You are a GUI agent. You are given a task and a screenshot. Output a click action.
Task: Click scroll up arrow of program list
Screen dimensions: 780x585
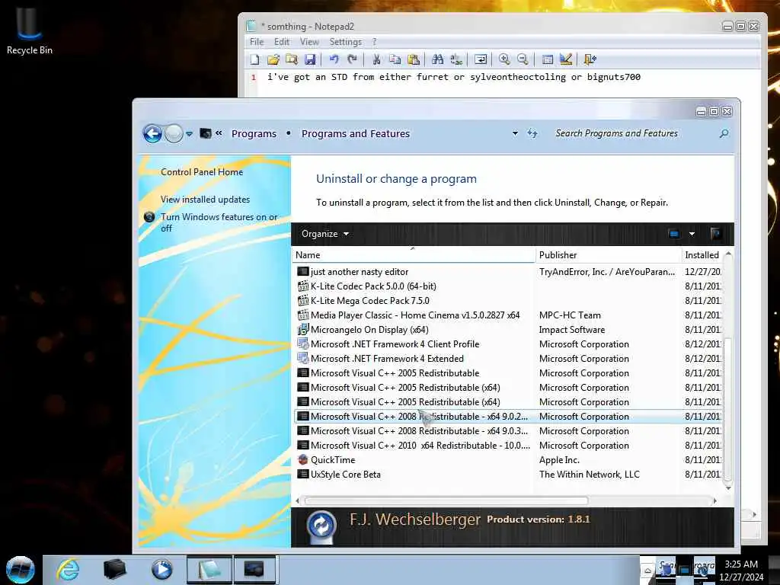[x=728, y=254]
